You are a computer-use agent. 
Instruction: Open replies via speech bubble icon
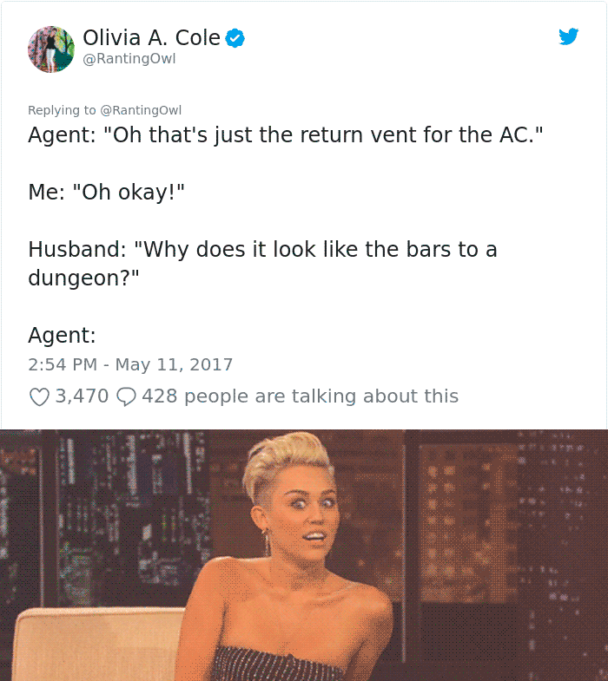(x=127, y=396)
